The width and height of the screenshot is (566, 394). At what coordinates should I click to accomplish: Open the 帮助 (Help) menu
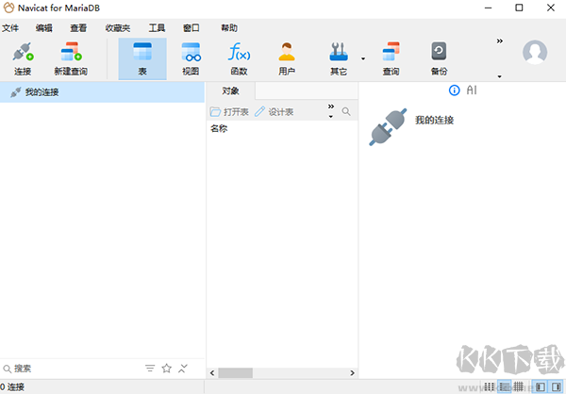[x=229, y=28]
